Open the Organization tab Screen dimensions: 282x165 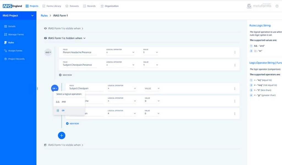(109, 6)
